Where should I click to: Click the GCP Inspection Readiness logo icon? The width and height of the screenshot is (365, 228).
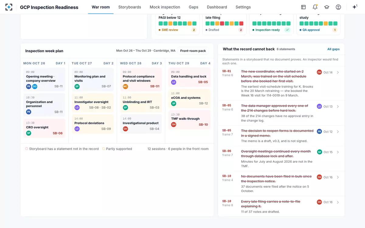[x=9, y=7]
